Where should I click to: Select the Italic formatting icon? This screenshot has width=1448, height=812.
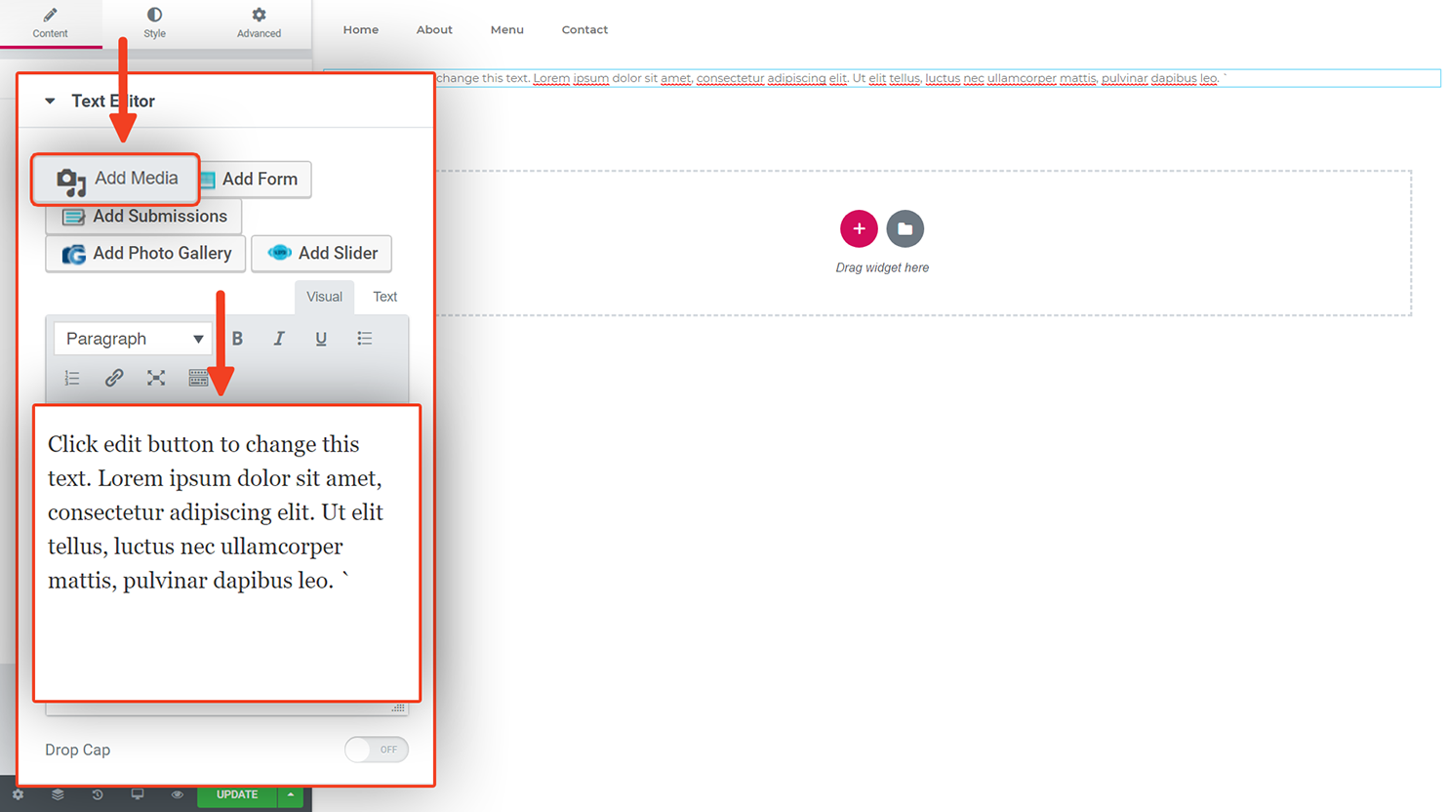click(279, 338)
